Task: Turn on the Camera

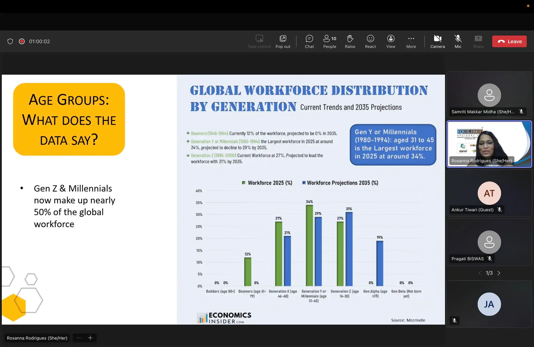Action: pyautogui.click(x=437, y=41)
